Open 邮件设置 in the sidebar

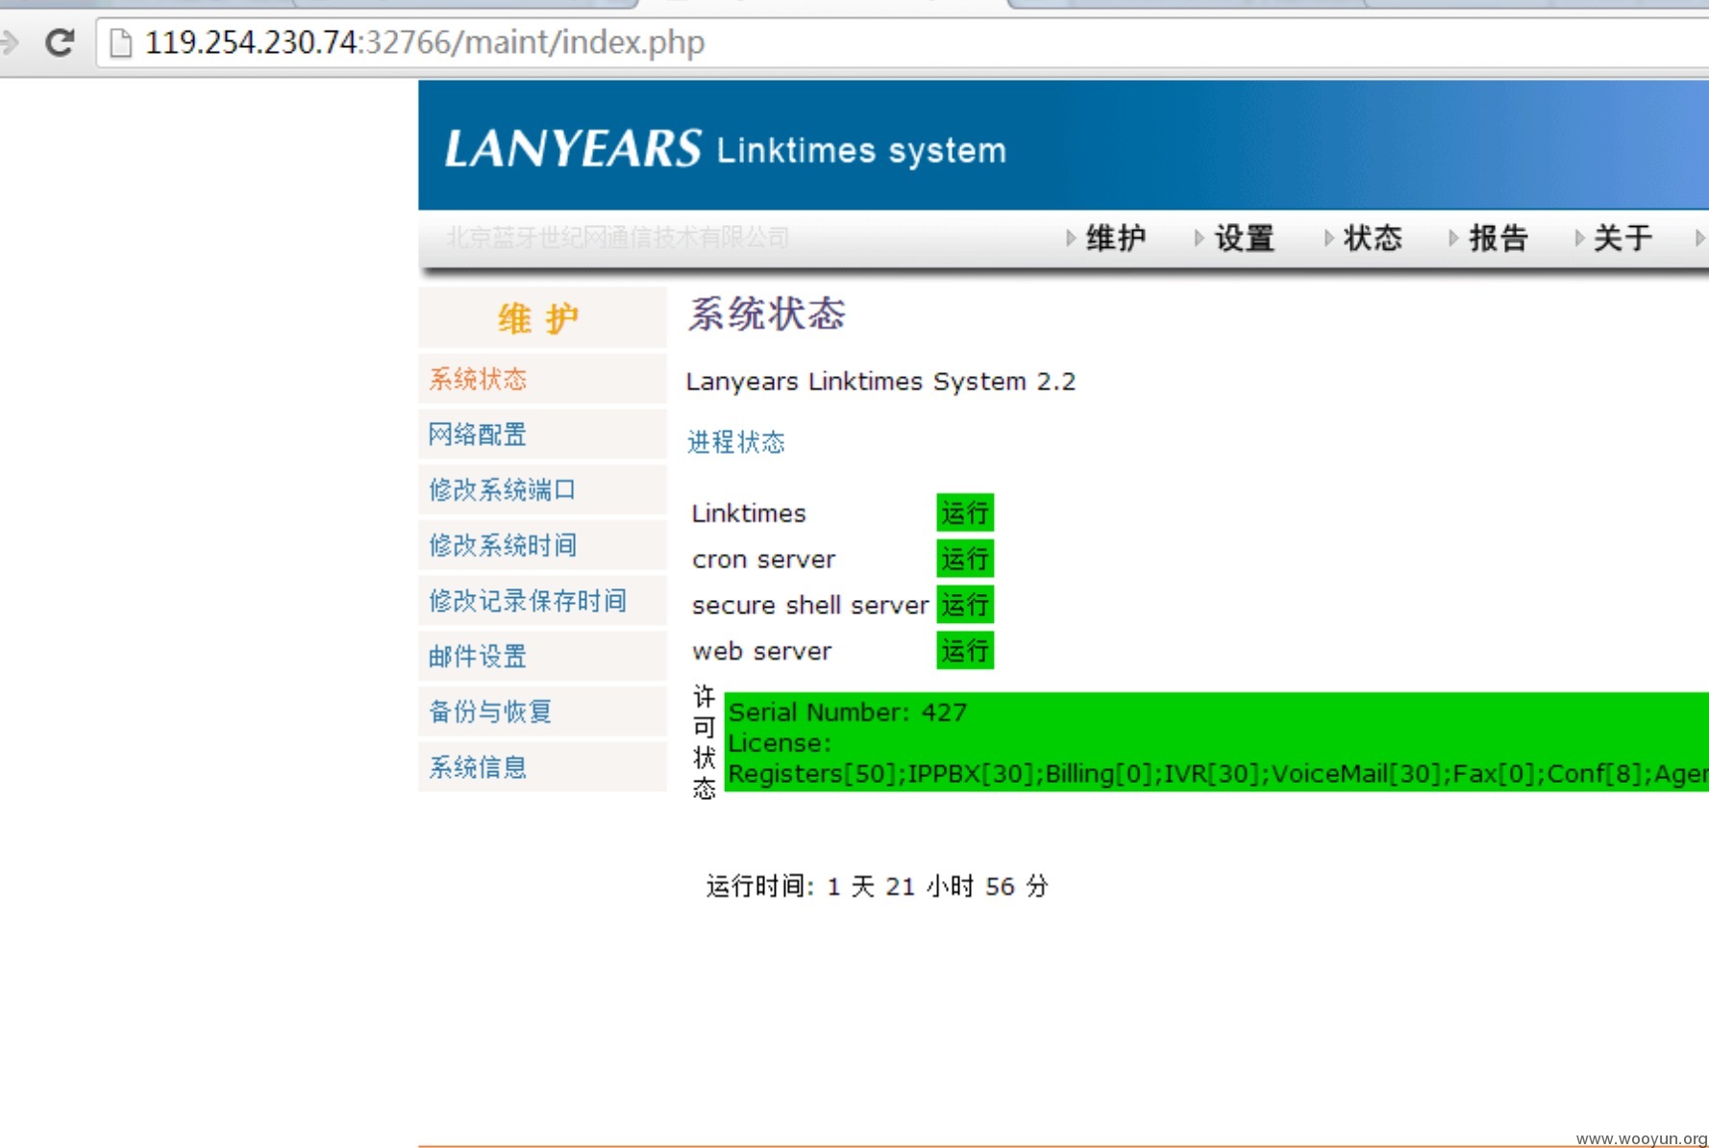pos(542,657)
